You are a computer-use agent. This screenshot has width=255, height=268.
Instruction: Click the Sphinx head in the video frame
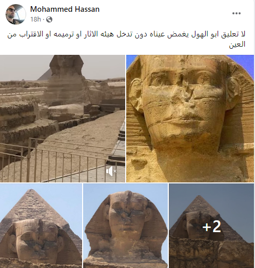point(67,65)
